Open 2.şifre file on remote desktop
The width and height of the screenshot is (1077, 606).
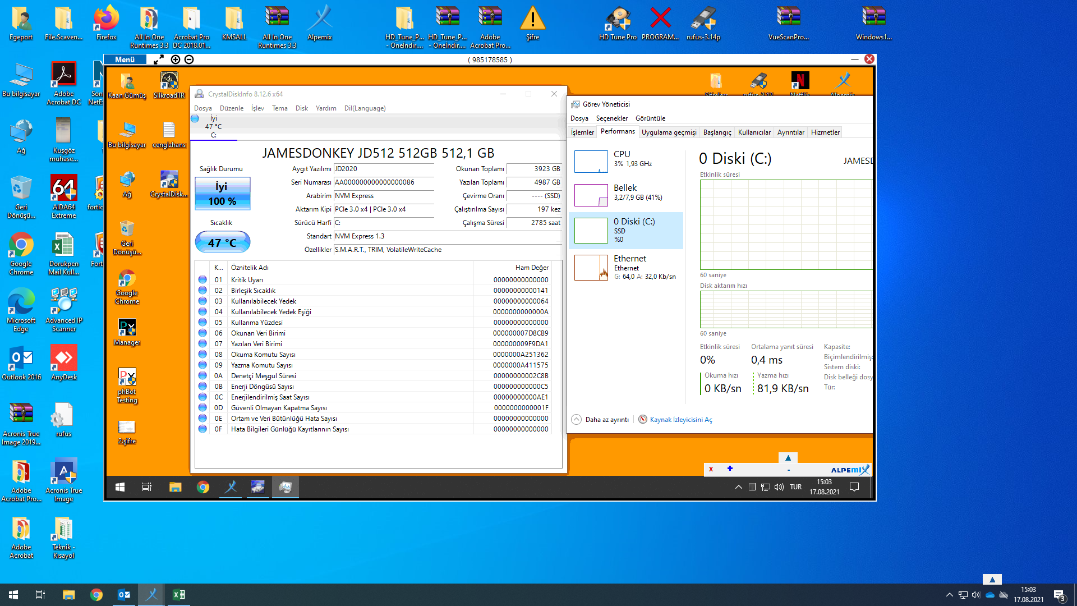pos(127,431)
